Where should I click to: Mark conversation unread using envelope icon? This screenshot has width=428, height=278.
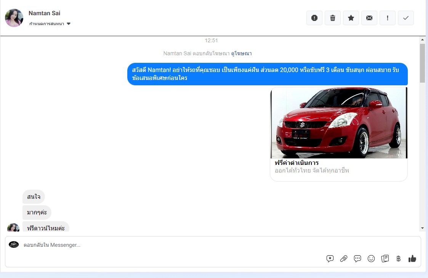(369, 18)
